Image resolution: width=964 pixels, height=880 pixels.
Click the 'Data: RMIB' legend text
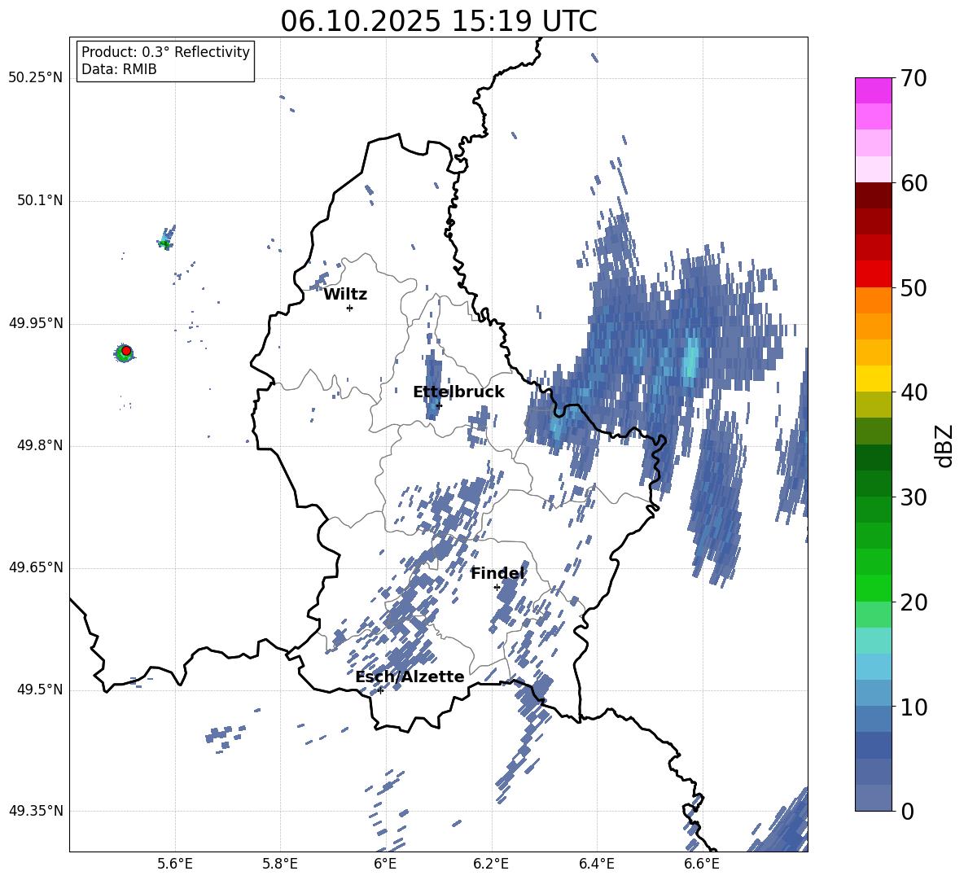coord(119,69)
